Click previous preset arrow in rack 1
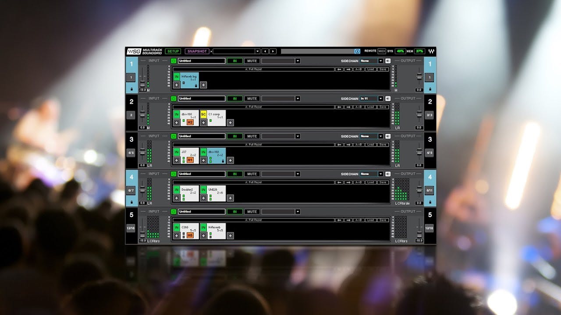The image size is (561, 315). tap(340, 69)
